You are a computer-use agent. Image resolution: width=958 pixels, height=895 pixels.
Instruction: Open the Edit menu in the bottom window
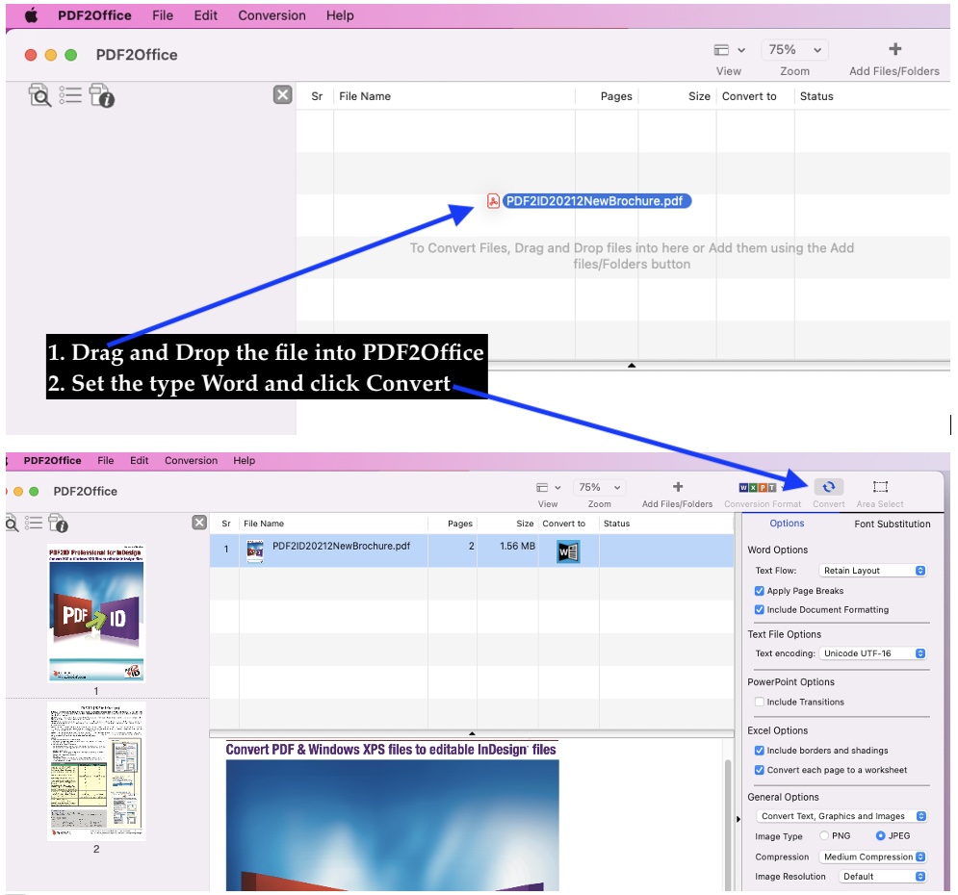click(x=140, y=460)
